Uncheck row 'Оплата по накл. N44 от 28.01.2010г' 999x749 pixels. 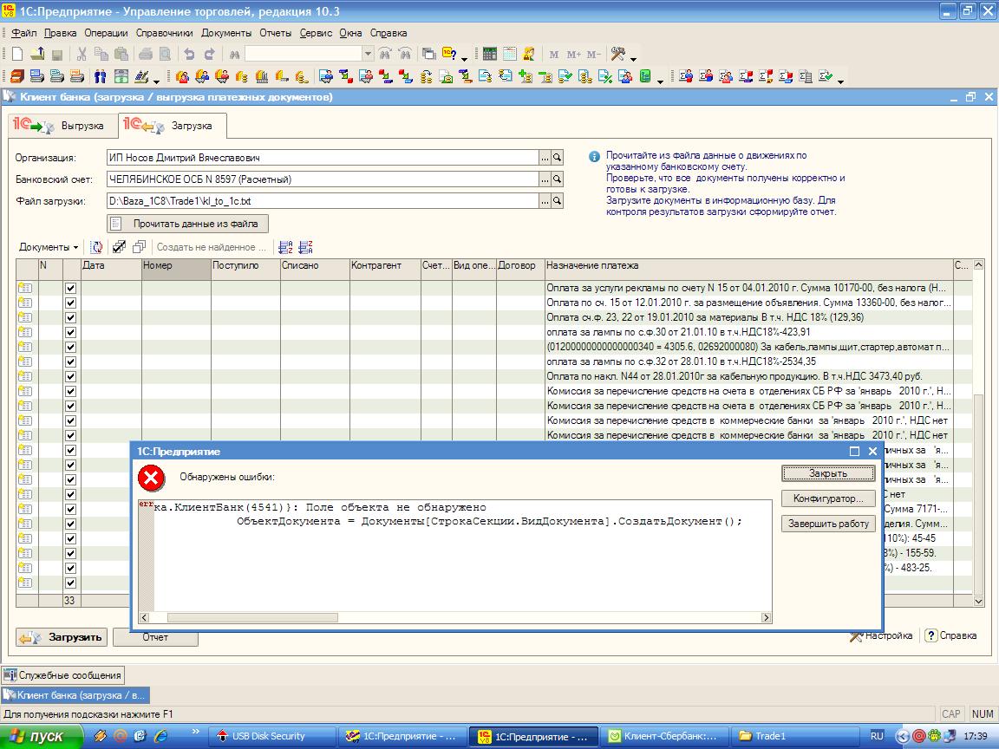click(x=71, y=376)
